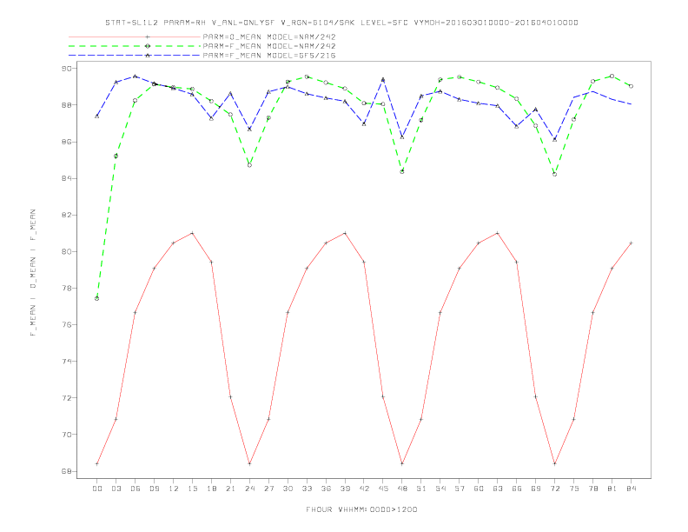This screenshot has height=532, width=688.
Task: Click the green NAM circle marker at hour 03
Action: pos(116,156)
